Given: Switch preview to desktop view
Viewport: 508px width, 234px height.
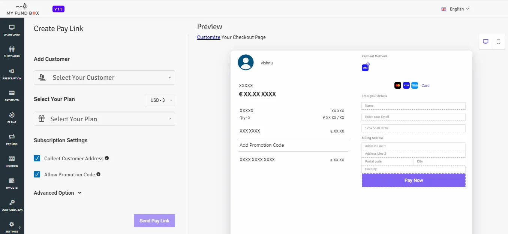Looking at the screenshot, I should coord(486,42).
